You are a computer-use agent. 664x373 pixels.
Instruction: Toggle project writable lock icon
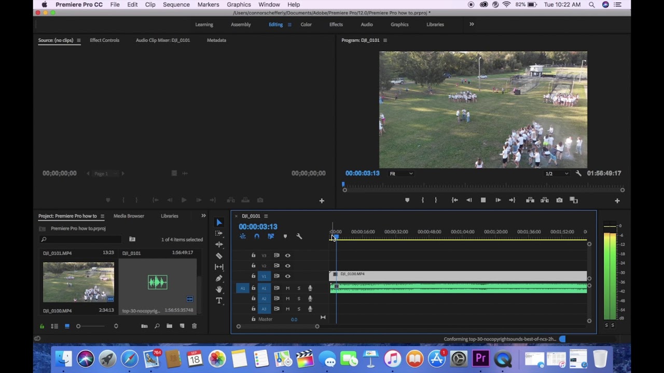(42, 326)
